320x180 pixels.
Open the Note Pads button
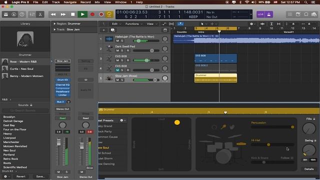coord(298,14)
